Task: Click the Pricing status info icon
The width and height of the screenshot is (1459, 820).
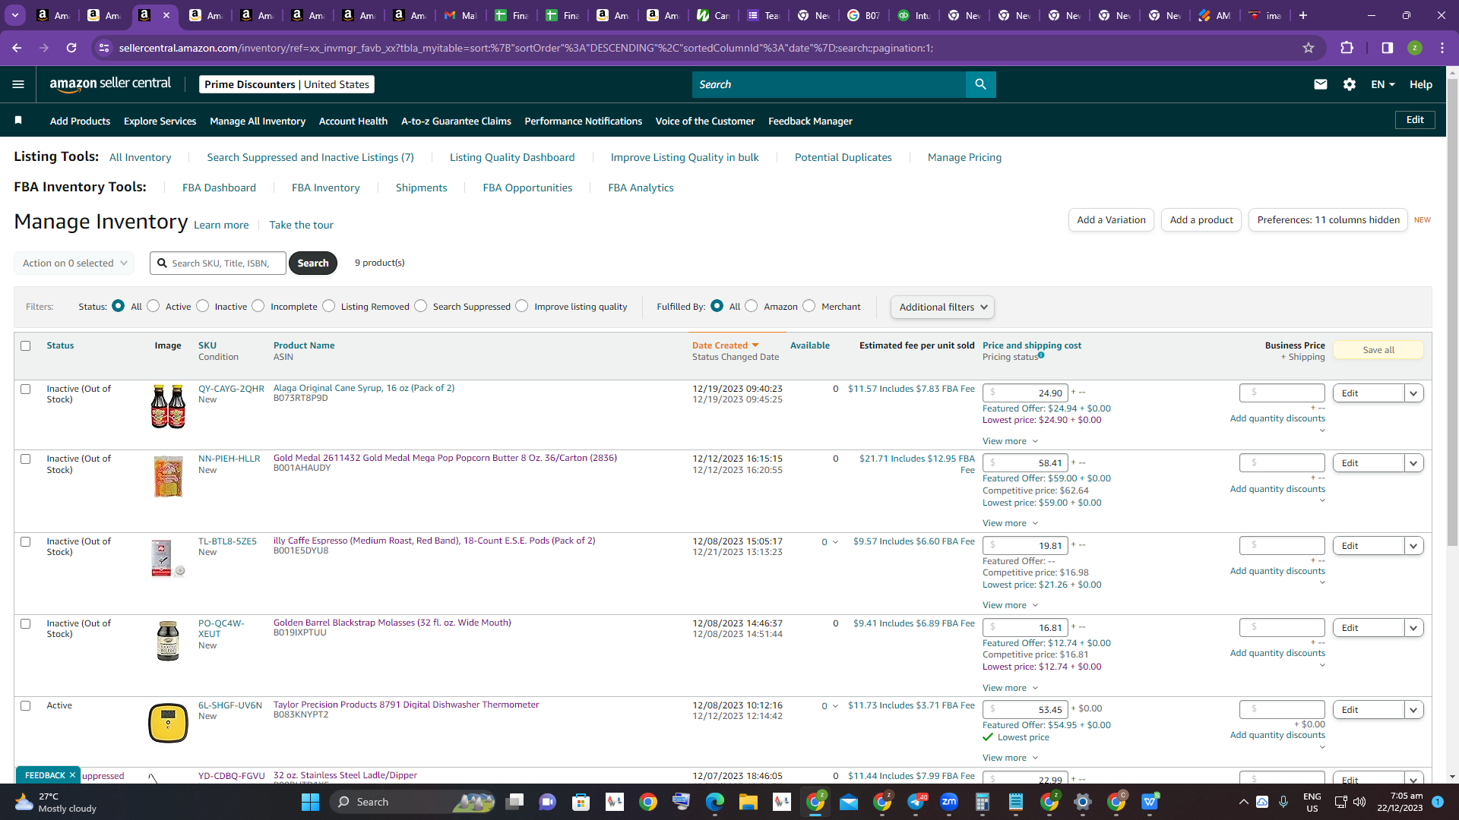Action: (x=1041, y=355)
